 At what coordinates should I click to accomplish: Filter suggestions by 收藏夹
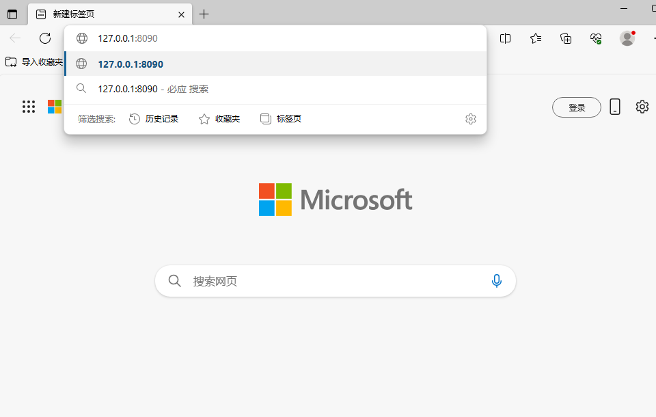tap(219, 118)
